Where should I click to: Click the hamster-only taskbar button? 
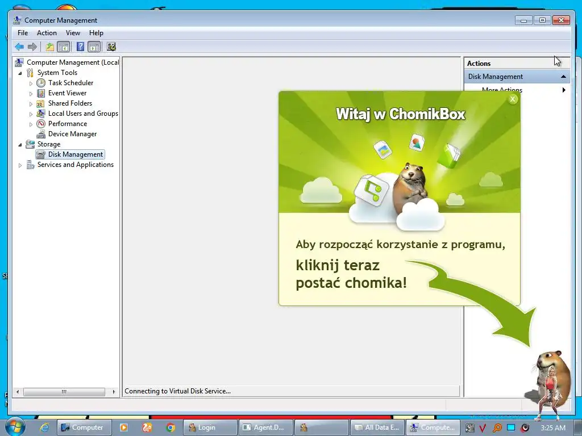322,427
